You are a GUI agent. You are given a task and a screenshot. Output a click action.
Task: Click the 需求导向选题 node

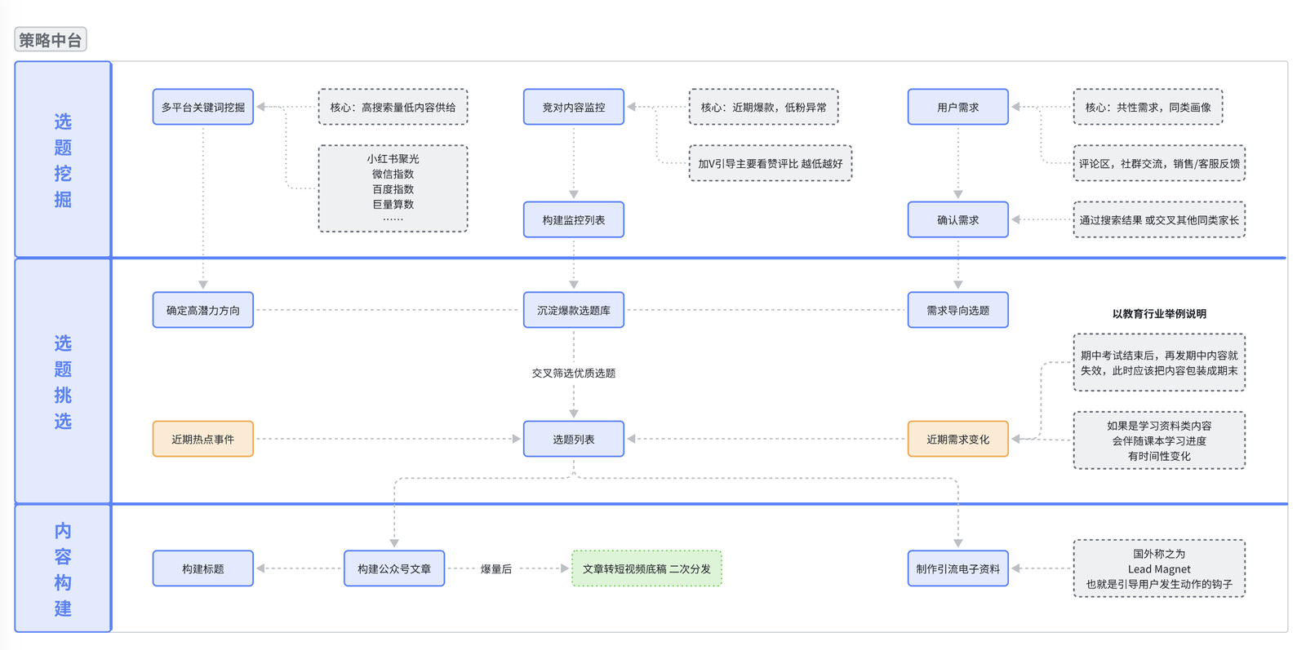(x=957, y=310)
